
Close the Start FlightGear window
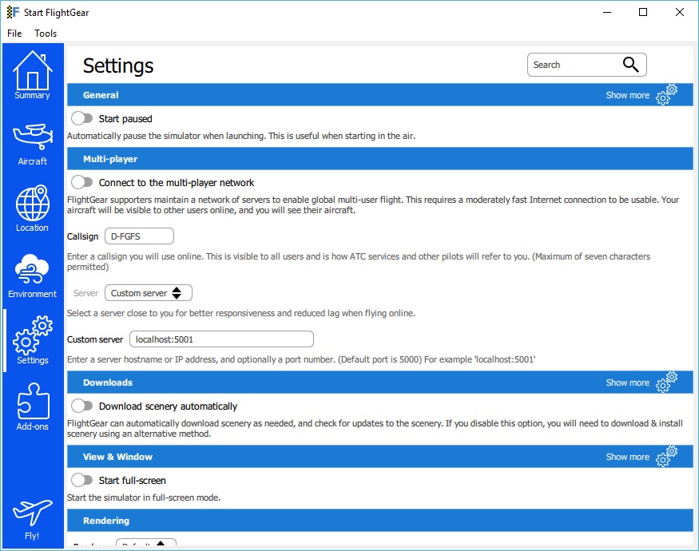pos(679,12)
